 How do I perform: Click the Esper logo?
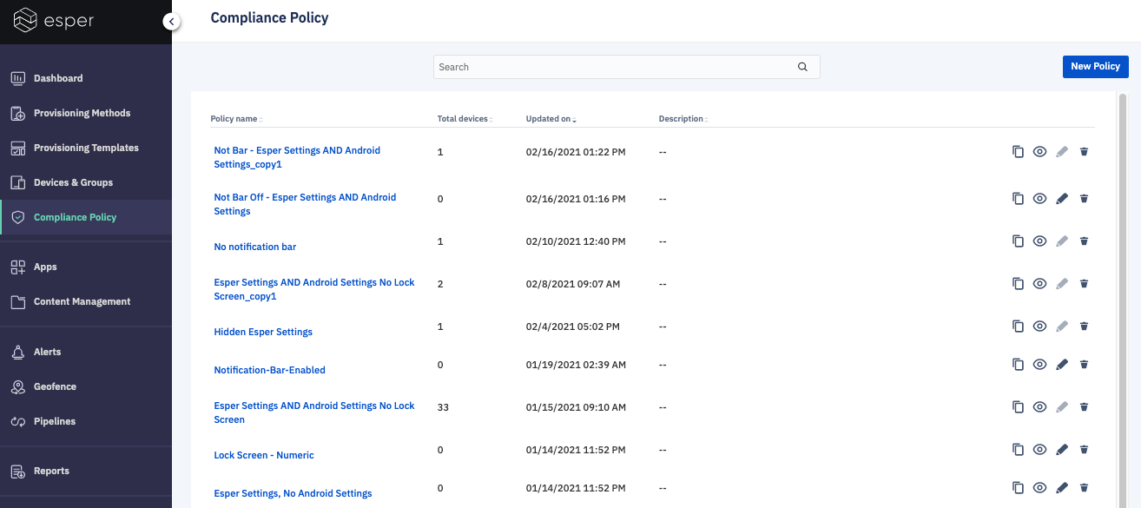point(54,20)
